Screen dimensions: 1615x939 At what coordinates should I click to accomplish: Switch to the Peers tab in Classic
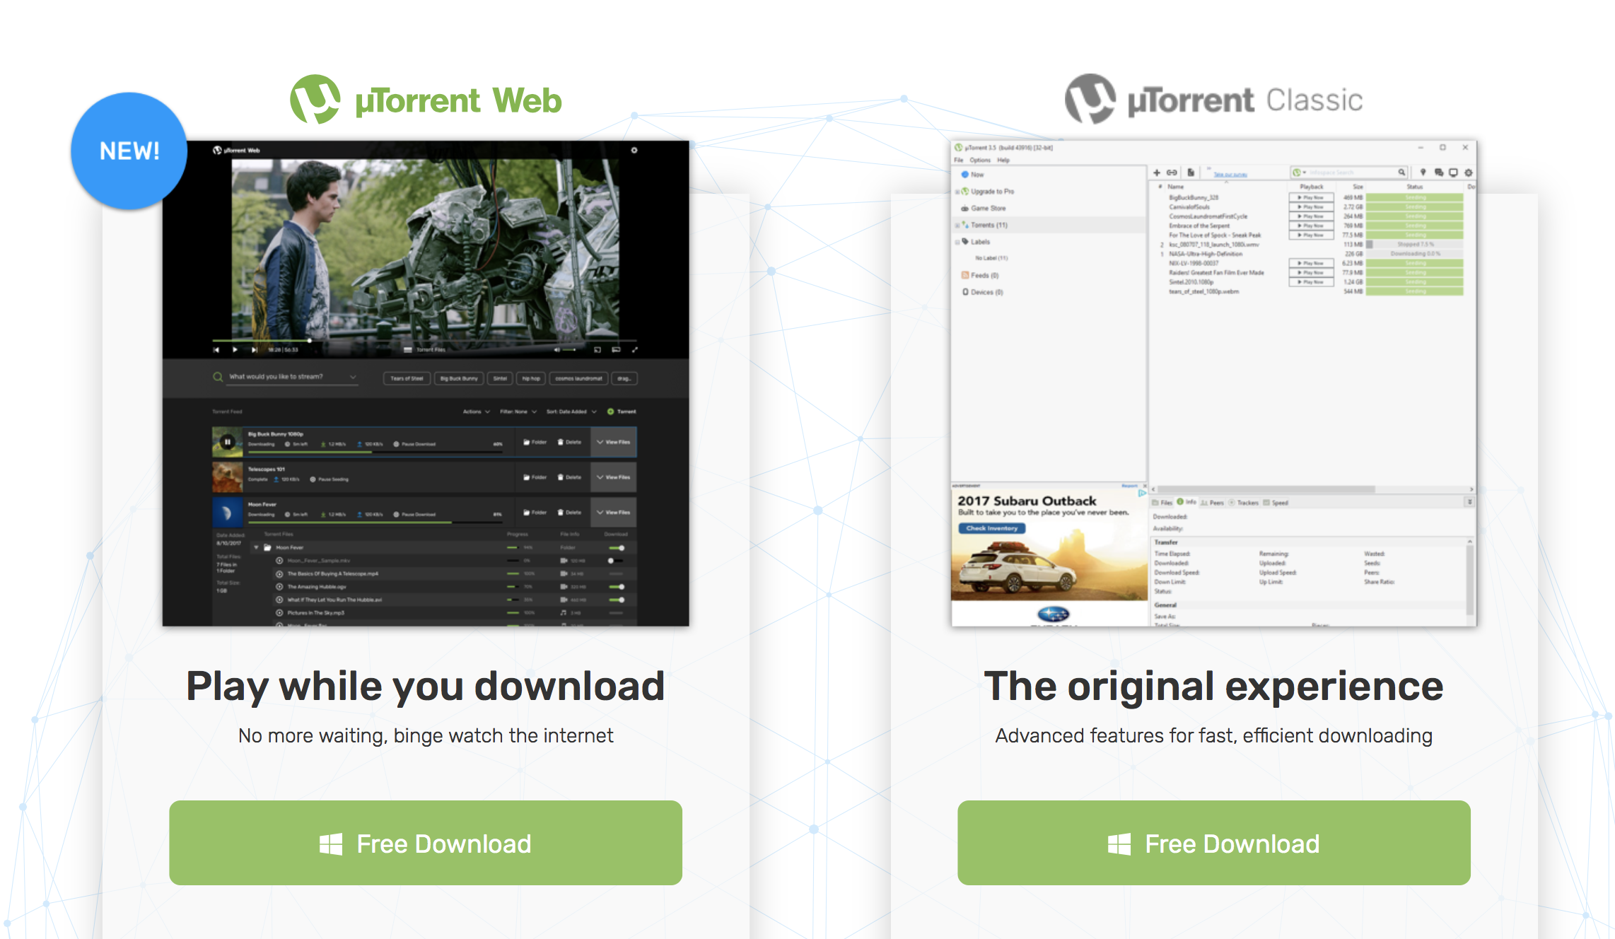[1213, 503]
